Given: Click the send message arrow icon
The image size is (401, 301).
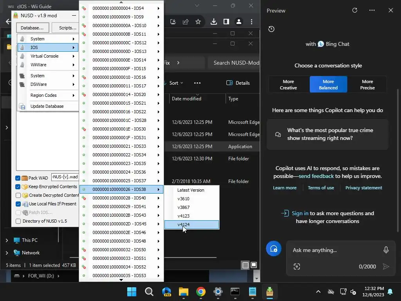Looking at the screenshot, I should [386, 267].
